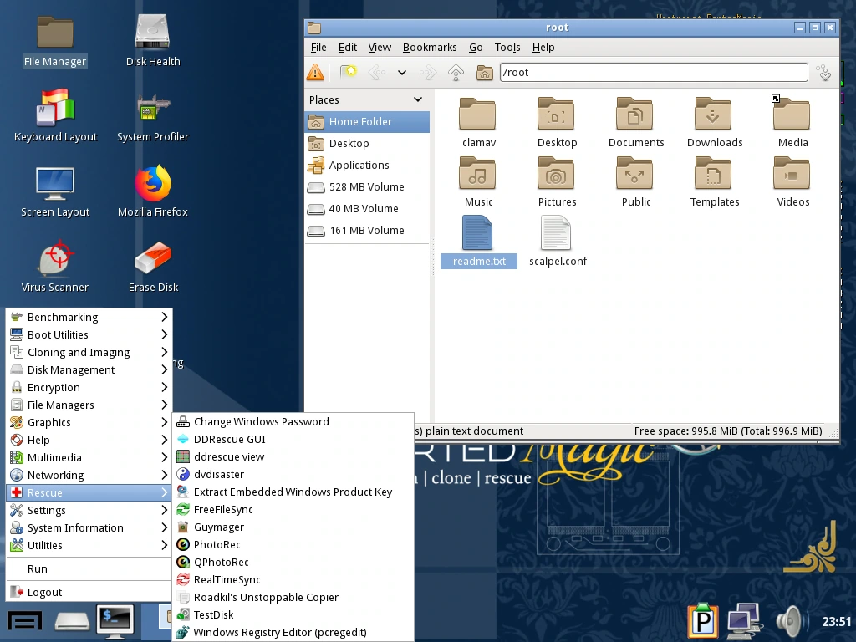Viewport: 856px width, 642px height.
Task: Launch Disk Health from the desktop
Action: pyautogui.click(x=153, y=42)
